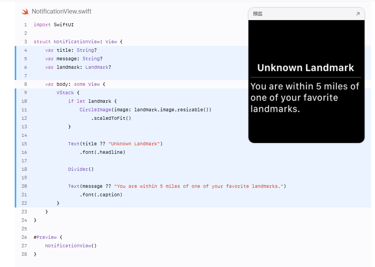Click the preview message about favorite landmarks
375x267 pixels.
pos(305,97)
